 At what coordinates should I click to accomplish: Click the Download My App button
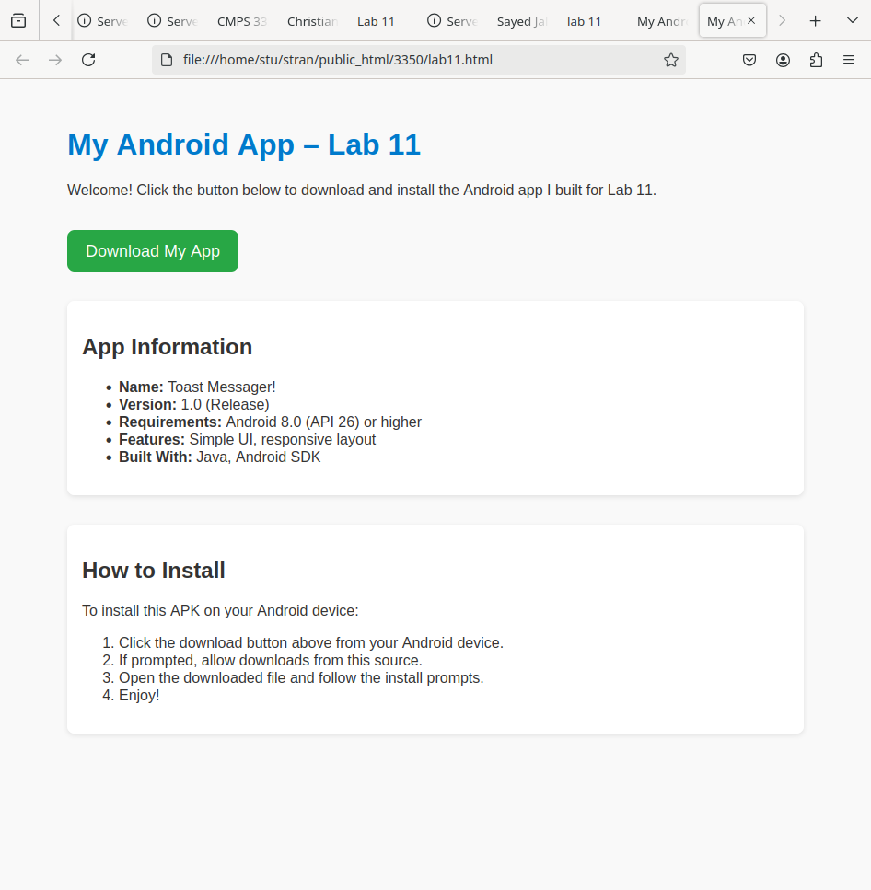coord(153,251)
